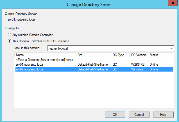Expand the Look in this domain dropdown arrow
Image resolution: width=179 pixels, height=122 pixels.
[171, 48]
